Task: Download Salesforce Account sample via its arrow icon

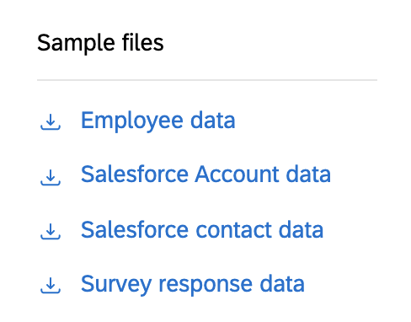Action: [51, 177]
